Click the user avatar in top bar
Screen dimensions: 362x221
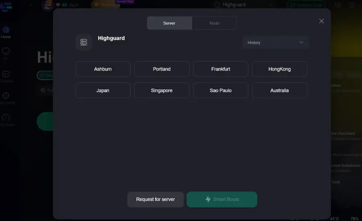(x=48, y=5)
